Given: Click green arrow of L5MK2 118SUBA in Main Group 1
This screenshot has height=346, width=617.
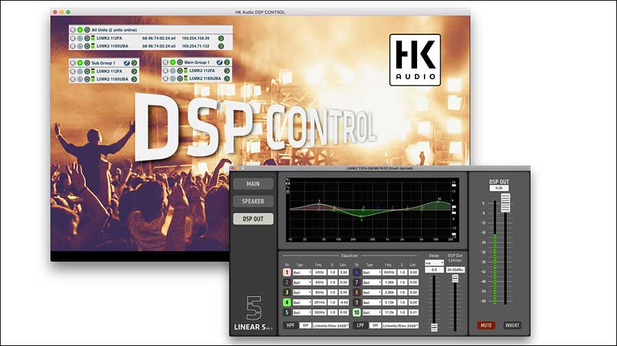Looking at the screenshot, I should point(227,79).
